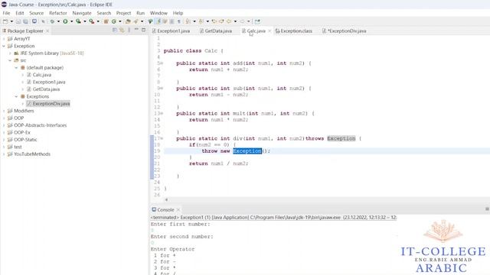Toggle Mark Occurrences highlighted toolbar icon
The width and height of the screenshot is (490, 275).
[x=158, y=21]
